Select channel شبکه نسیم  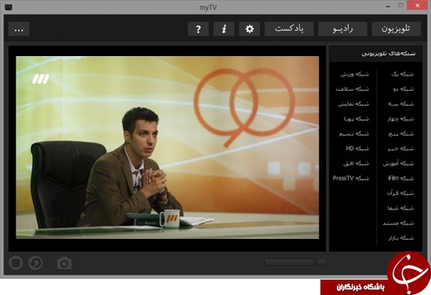[354, 134]
